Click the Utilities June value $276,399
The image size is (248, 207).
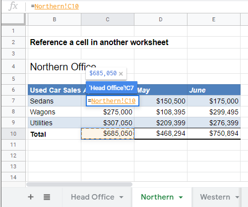[x=214, y=123]
